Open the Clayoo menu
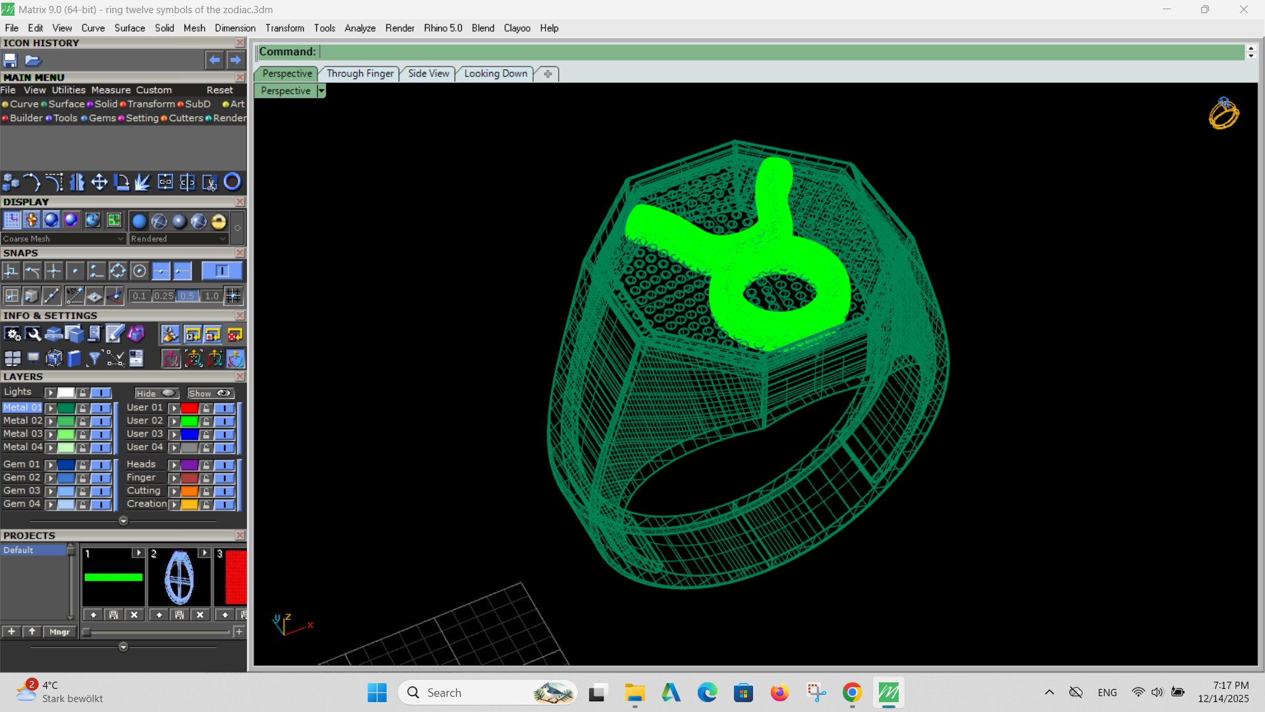Image resolution: width=1265 pixels, height=712 pixels. pos(517,28)
